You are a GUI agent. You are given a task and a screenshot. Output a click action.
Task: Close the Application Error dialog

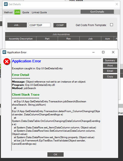113,52
